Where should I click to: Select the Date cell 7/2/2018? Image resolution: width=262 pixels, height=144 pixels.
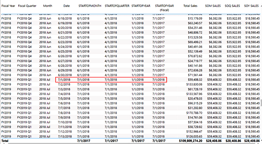(x=64, y=84)
